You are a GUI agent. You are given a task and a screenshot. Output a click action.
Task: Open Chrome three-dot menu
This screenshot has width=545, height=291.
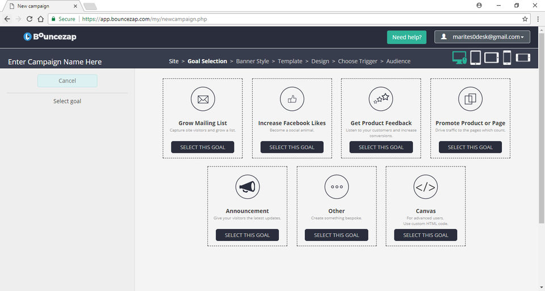point(538,19)
